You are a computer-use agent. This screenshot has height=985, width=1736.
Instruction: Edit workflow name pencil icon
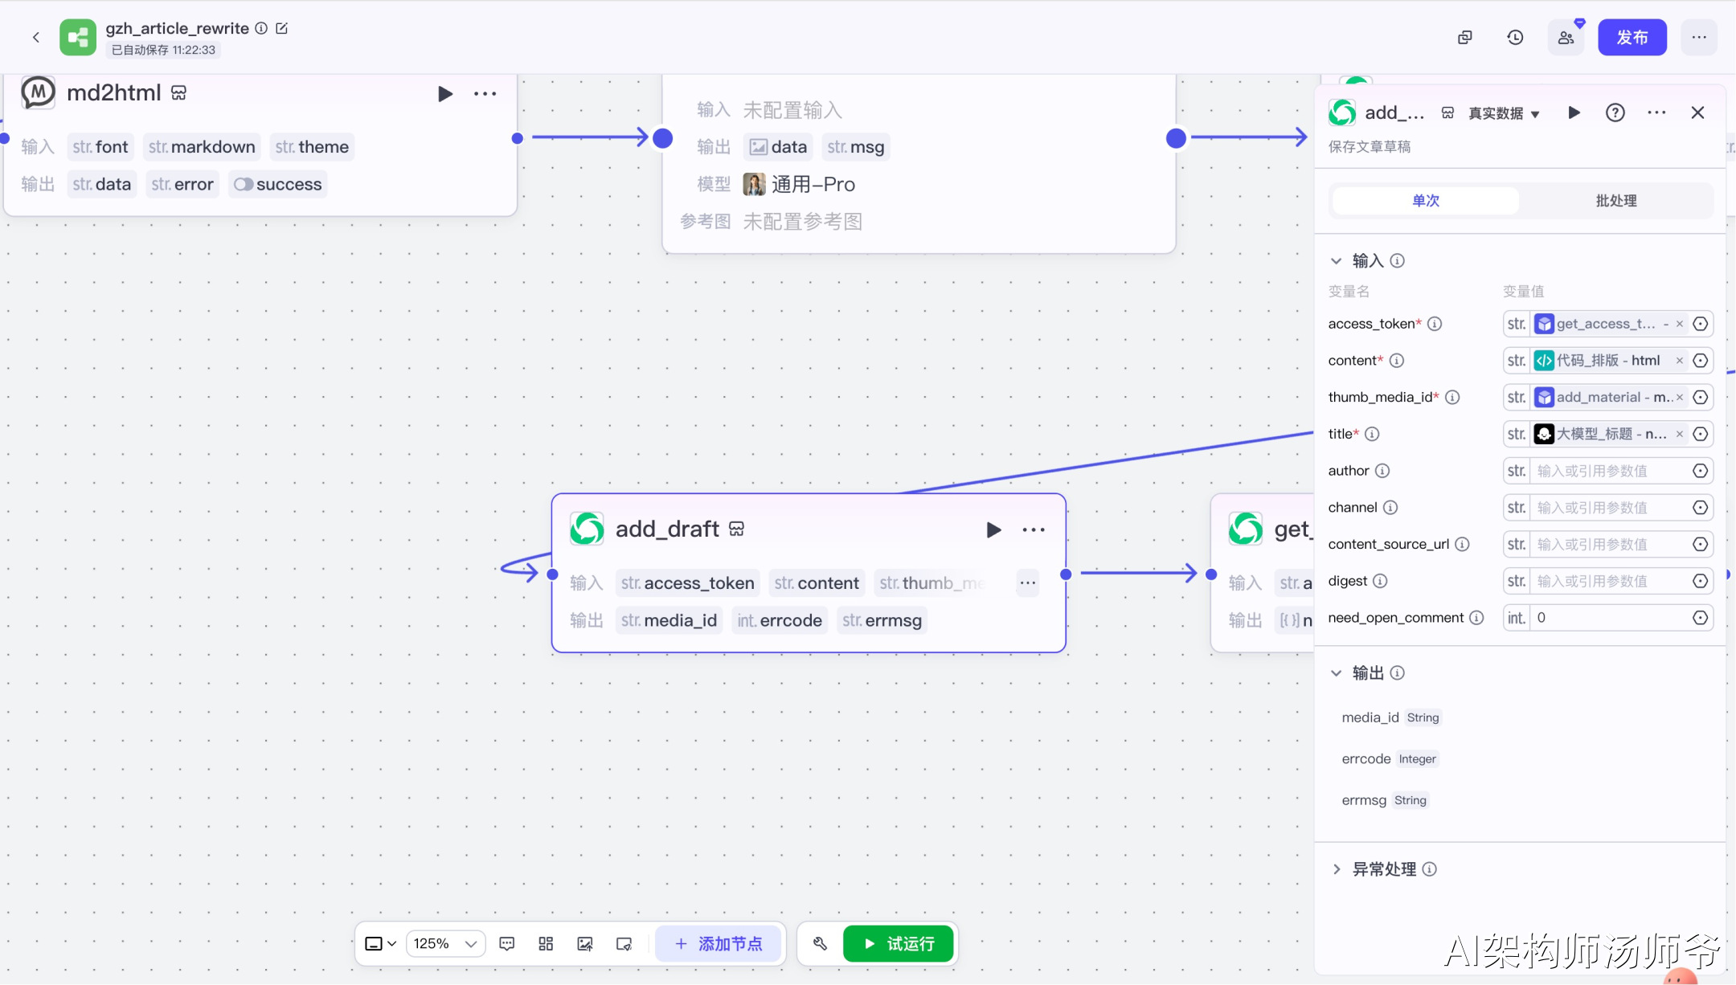(282, 28)
